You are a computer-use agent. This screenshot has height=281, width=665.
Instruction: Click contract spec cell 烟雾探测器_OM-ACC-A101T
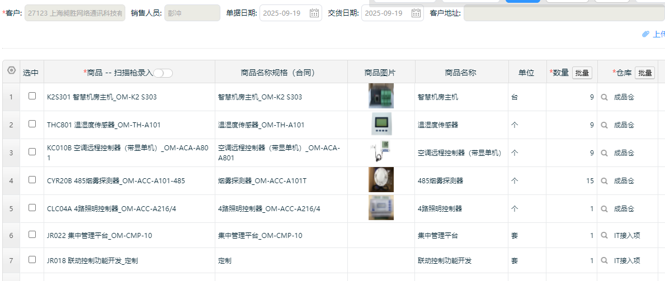281,181
